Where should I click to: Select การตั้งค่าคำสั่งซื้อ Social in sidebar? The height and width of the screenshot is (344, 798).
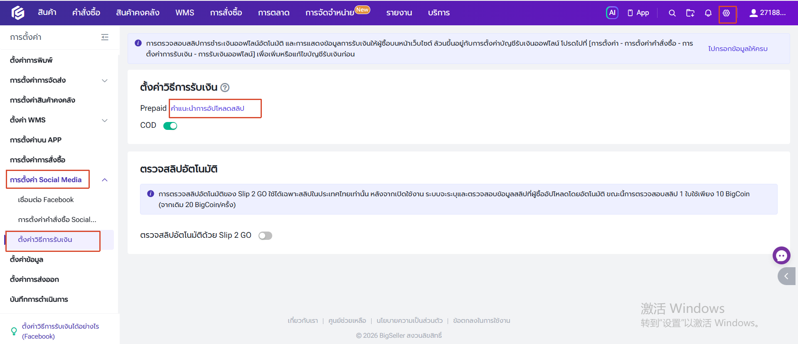[57, 220]
